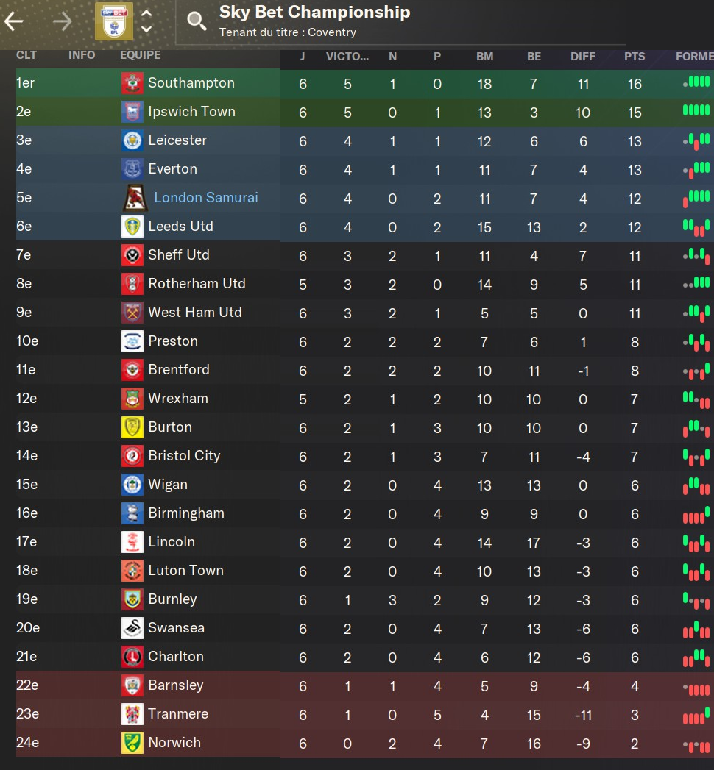Screen dimensions: 714x770
Task: Click the Norwich club badge
Action: (x=132, y=743)
